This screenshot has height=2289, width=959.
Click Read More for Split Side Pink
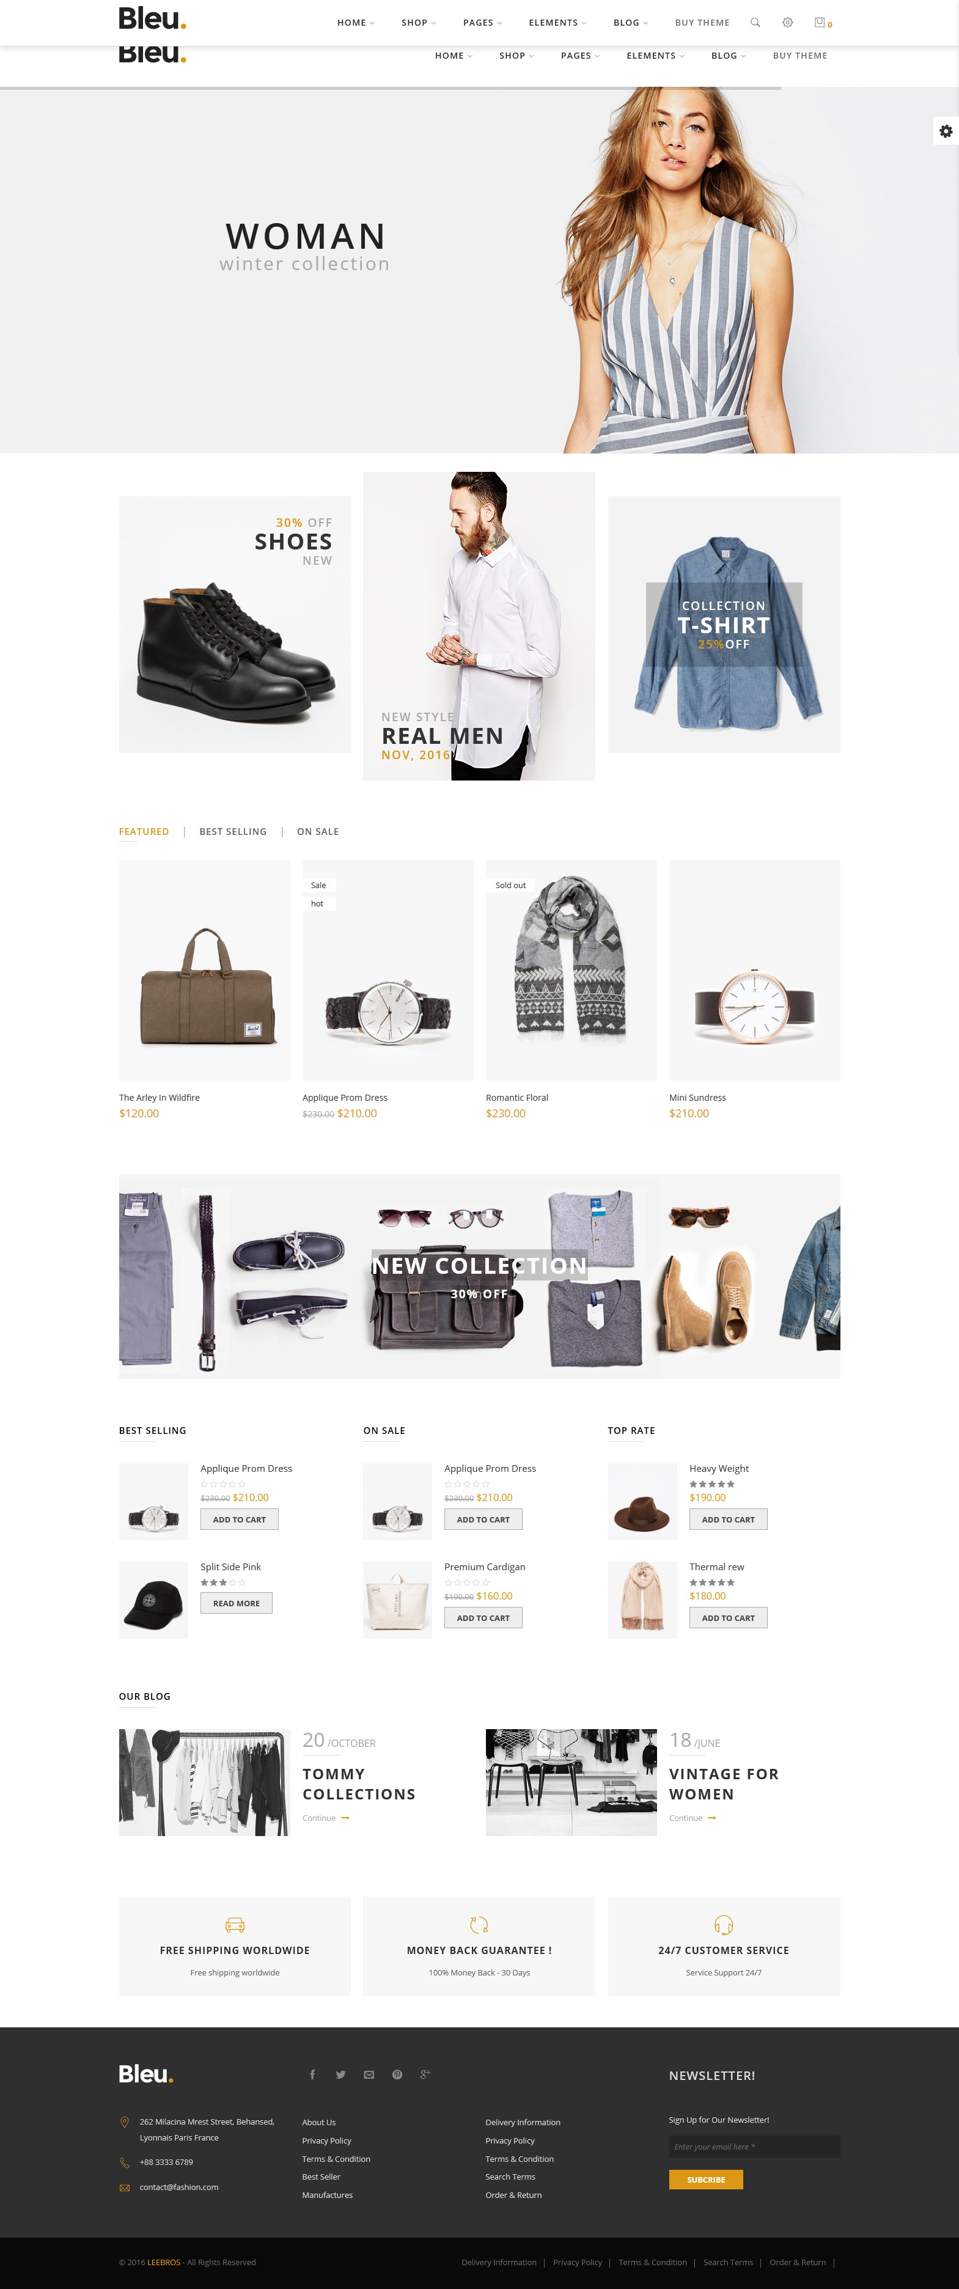pos(237,1603)
